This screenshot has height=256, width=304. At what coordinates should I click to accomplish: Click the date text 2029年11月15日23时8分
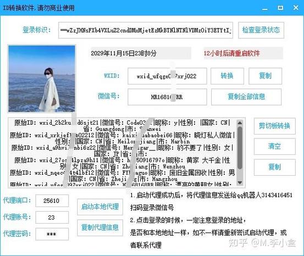[x=124, y=53]
